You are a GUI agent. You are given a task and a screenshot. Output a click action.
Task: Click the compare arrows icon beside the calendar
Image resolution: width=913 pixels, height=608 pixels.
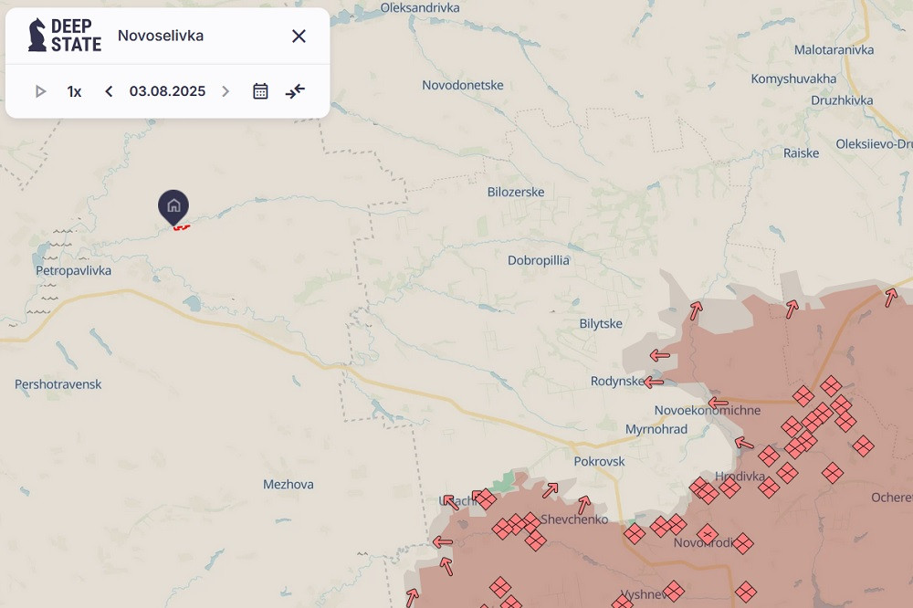(x=295, y=91)
